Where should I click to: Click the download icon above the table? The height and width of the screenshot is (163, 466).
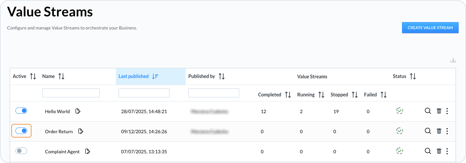453,60
